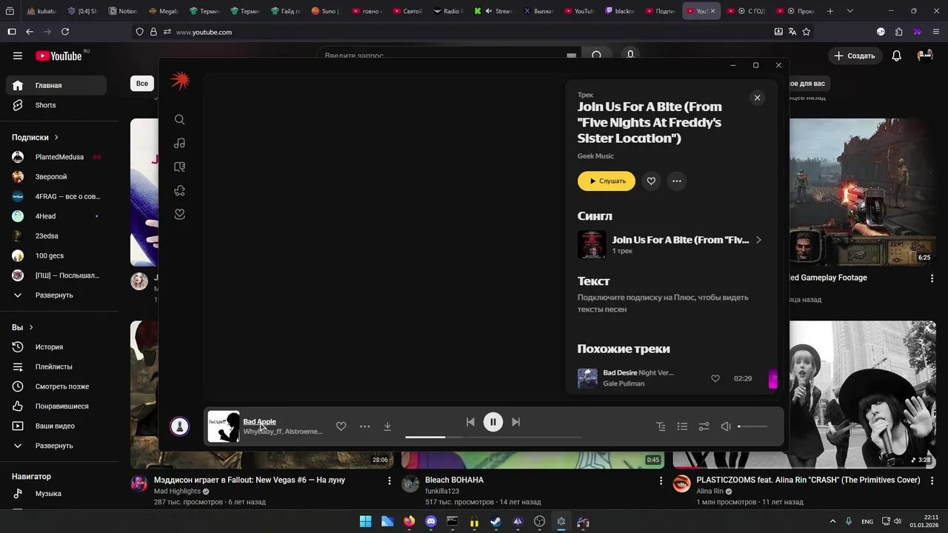Open the Bad Apple album cover thumbnail

click(x=224, y=426)
